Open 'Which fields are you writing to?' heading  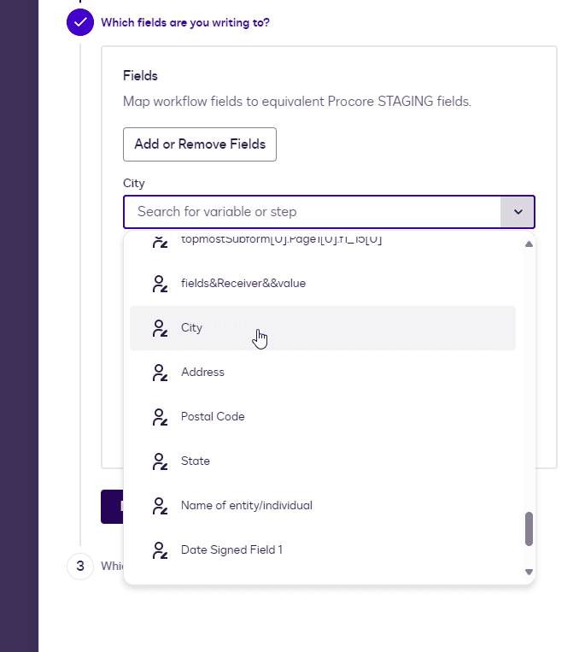click(x=185, y=22)
